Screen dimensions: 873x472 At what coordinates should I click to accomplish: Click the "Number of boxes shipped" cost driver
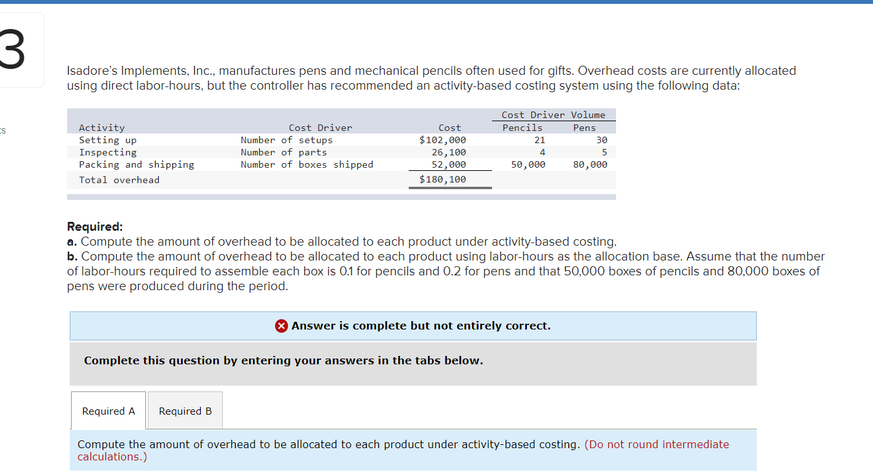click(307, 164)
